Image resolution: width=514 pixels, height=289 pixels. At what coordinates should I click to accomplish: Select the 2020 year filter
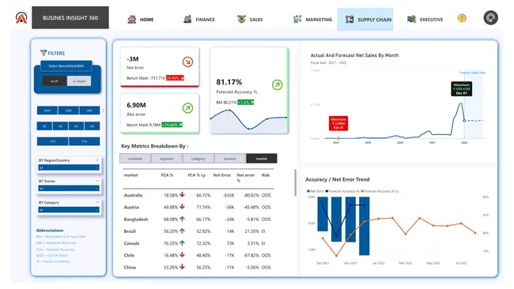click(68, 111)
